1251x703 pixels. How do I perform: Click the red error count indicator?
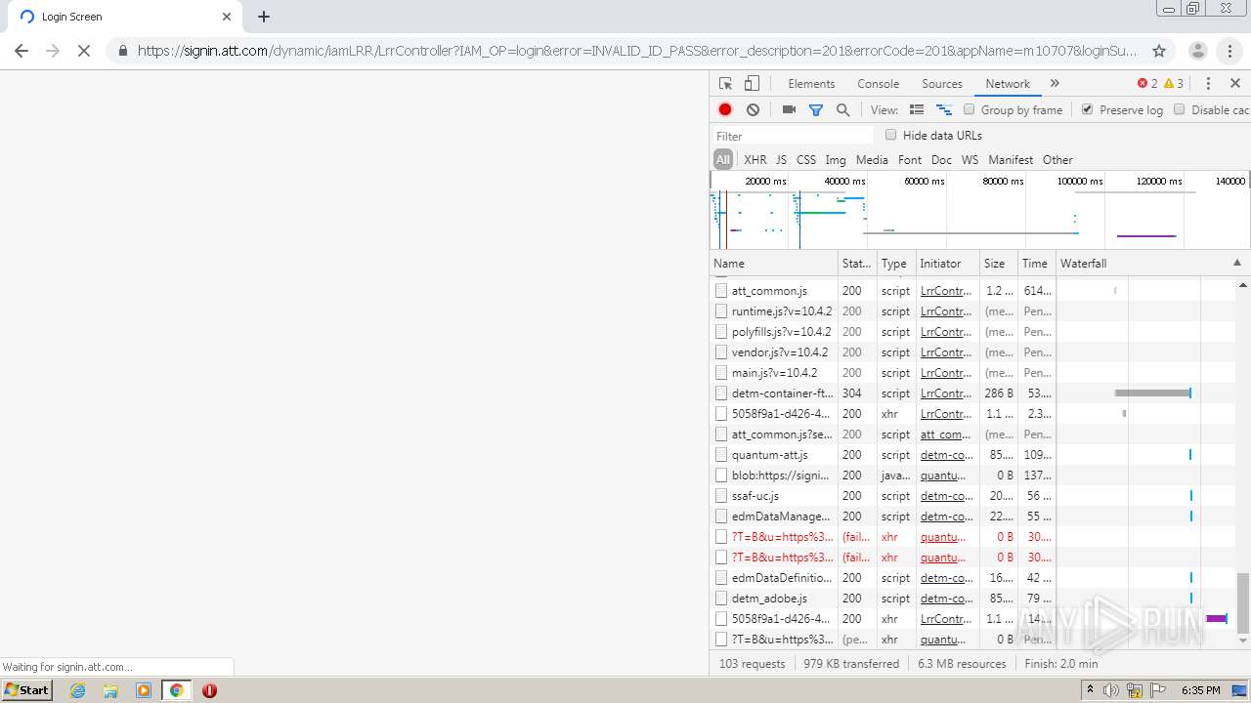1147,84
